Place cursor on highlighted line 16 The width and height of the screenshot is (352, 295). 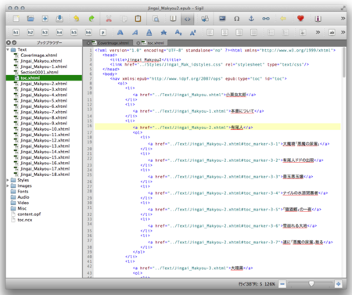click(x=217, y=128)
